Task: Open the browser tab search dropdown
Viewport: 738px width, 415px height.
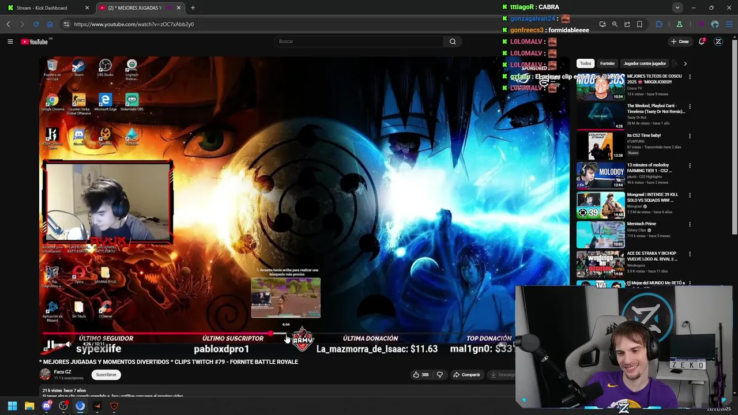Action: [677, 7]
